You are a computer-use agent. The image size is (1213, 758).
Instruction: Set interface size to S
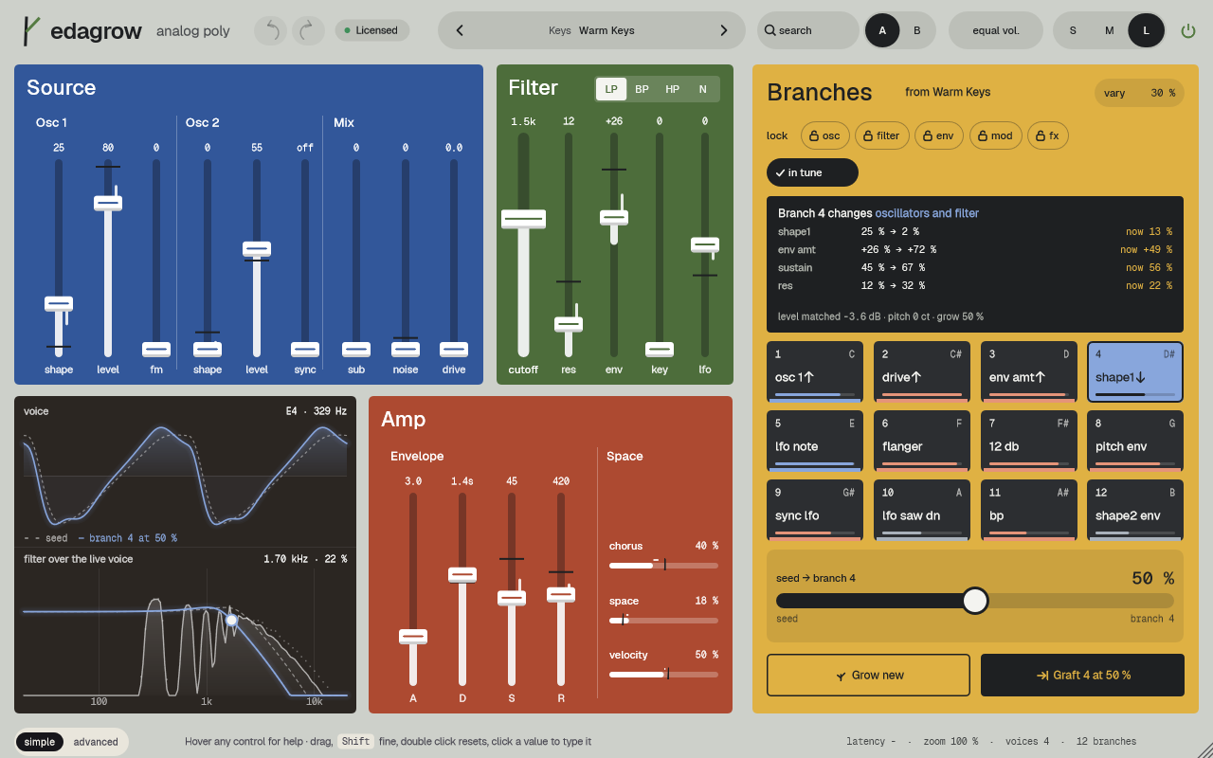point(1073,30)
